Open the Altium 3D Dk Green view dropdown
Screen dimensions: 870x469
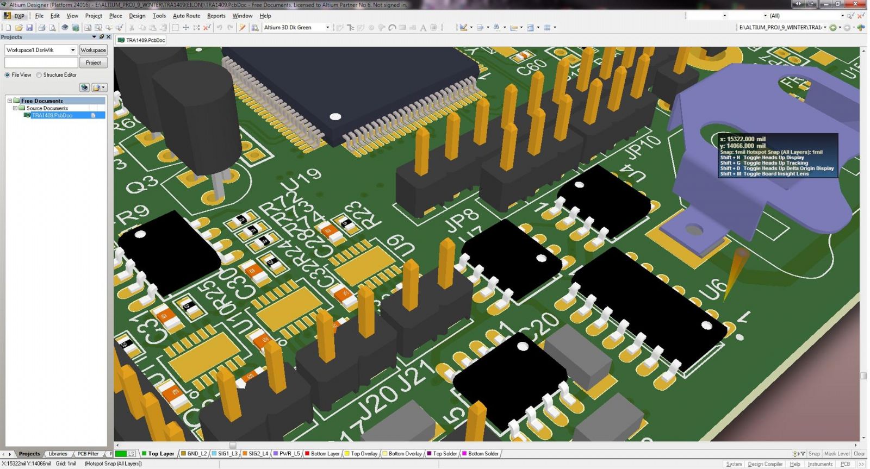(327, 28)
